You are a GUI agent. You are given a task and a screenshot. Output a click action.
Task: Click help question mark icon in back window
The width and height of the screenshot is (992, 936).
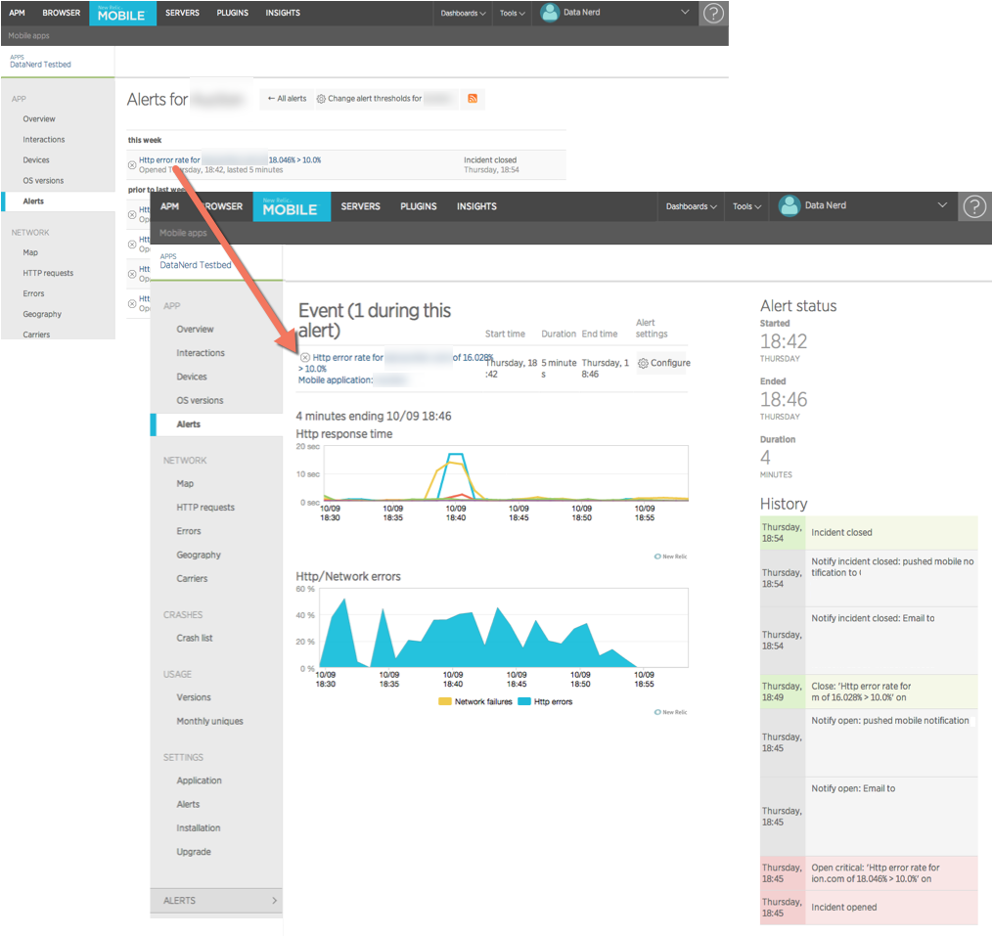pos(713,14)
